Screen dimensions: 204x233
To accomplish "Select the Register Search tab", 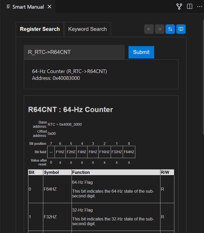I will click(40, 29).
